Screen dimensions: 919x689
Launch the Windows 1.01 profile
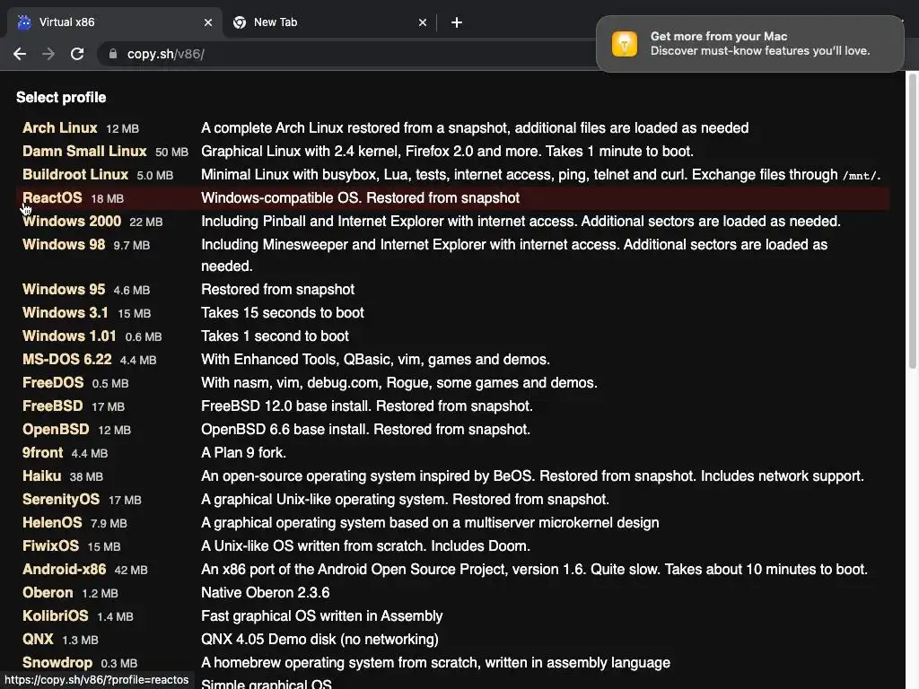[69, 336]
